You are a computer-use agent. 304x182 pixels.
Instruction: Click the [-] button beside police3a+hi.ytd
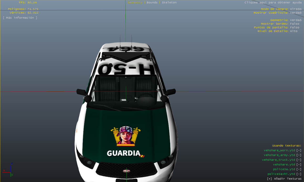[x=299, y=174]
